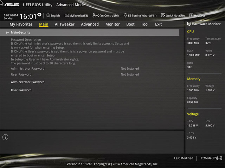Click the MyFavorite folder icon
225x168 pixels.
(67, 15)
